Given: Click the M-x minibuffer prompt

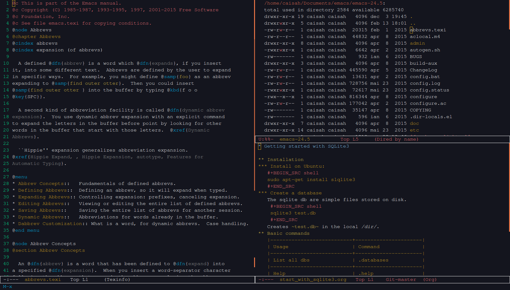Looking at the screenshot, I should [x=8, y=287].
